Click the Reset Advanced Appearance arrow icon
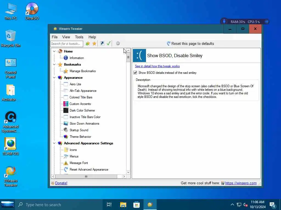This screenshot has height=210, width=281. pos(66,170)
